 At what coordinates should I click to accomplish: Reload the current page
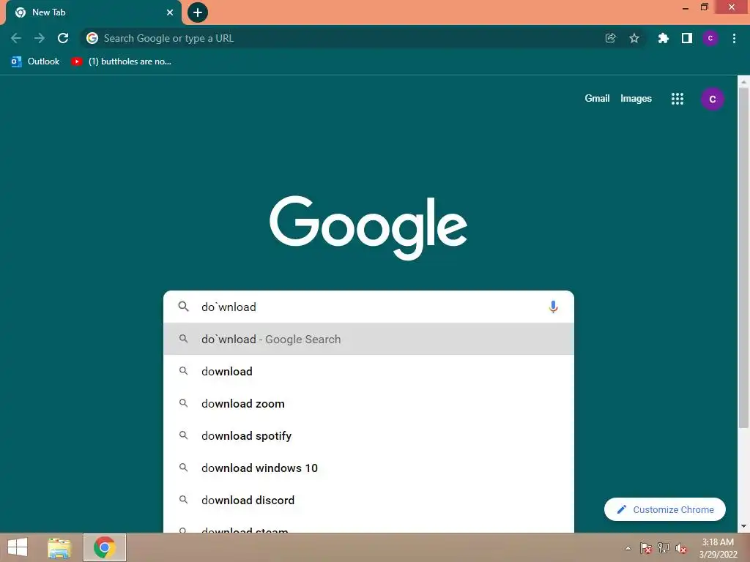(63, 38)
